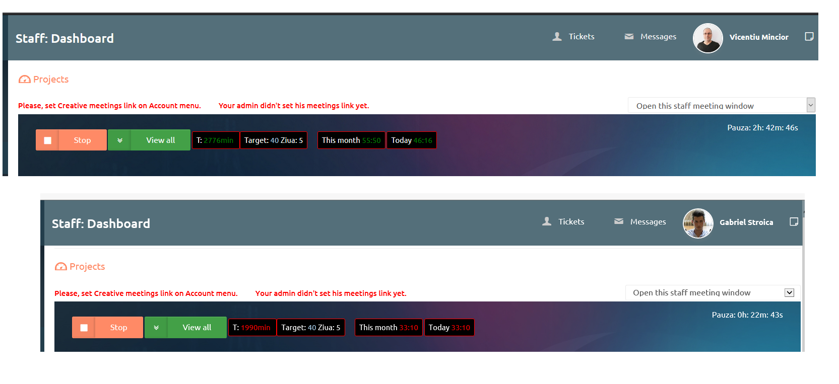Click the Today 46:16 box
This screenshot has width=839, height=384.
click(x=411, y=140)
